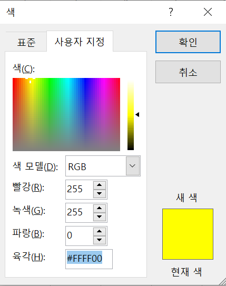The image size is (226, 286).
Task: Increase the 녹색 value with up arrow
Action: [x=100, y=208]
